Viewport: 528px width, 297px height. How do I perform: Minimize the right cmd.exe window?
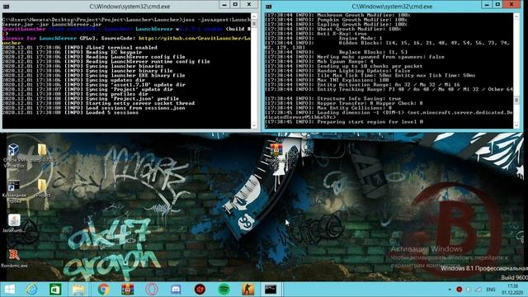pos(487,4)
